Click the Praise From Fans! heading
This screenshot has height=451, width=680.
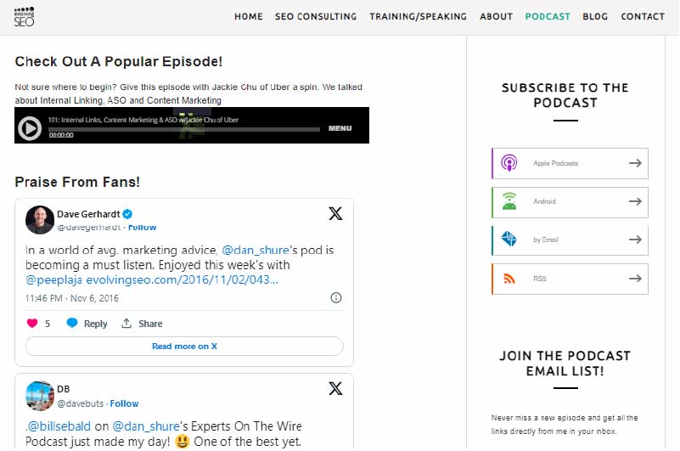coord(77,182)
